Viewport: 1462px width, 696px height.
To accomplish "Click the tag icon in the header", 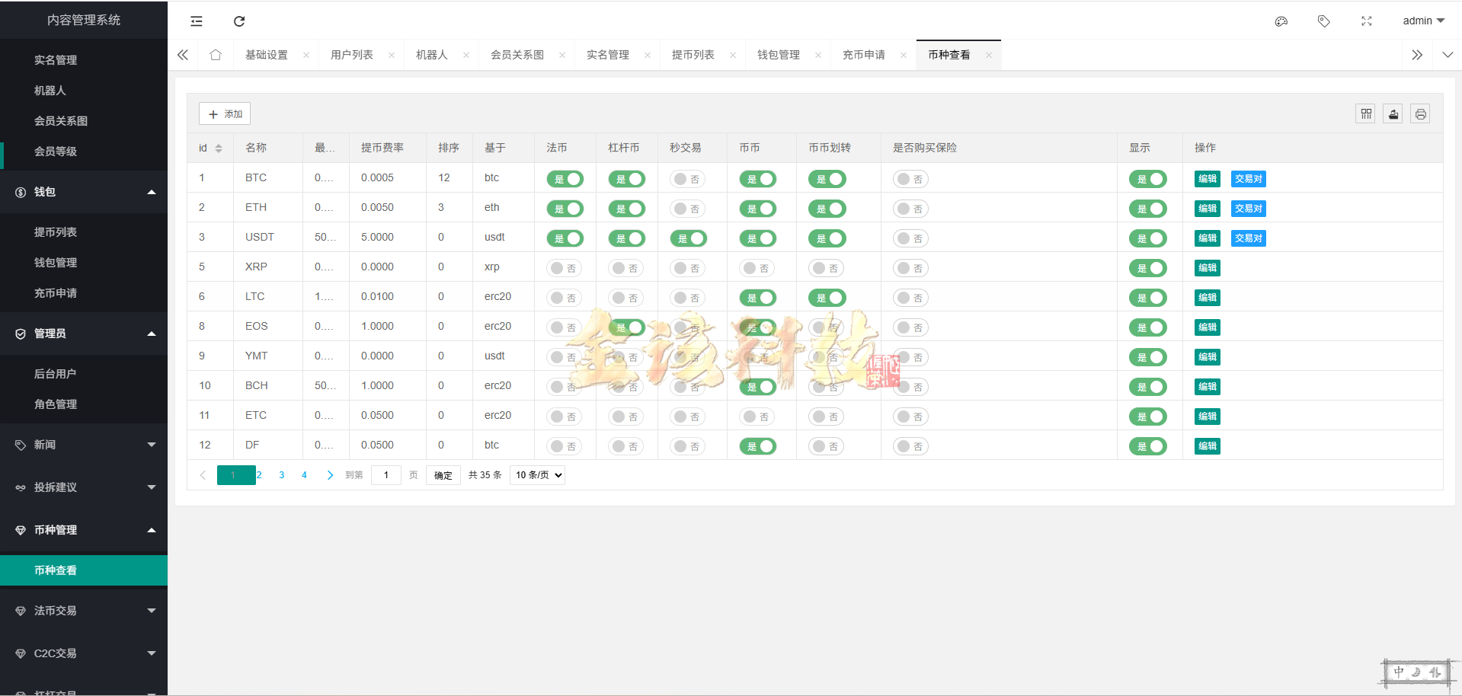I will point(1323,21).
